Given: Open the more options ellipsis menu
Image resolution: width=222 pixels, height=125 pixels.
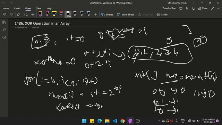Looking at the screenshot, I should point(219,8).
